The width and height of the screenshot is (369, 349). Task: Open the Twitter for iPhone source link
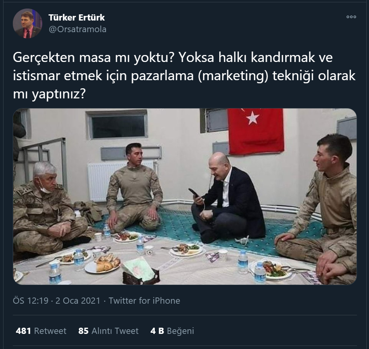tap(144, 301)
